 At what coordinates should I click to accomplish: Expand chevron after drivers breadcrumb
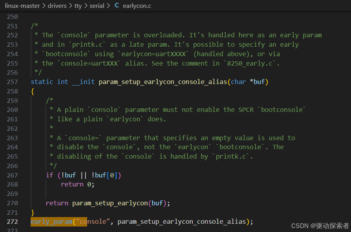71,6
